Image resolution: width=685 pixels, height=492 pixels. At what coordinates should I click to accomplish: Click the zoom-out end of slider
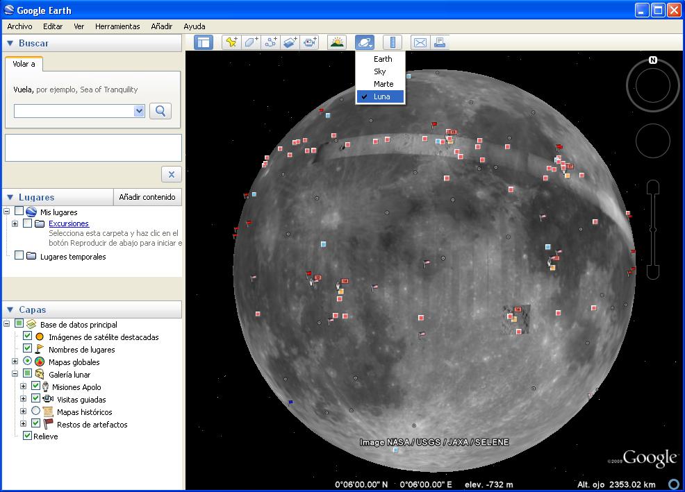coord(652,273)
